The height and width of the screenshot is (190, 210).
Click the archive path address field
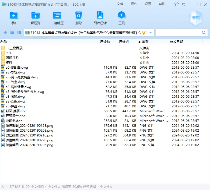tap(86, 33)
